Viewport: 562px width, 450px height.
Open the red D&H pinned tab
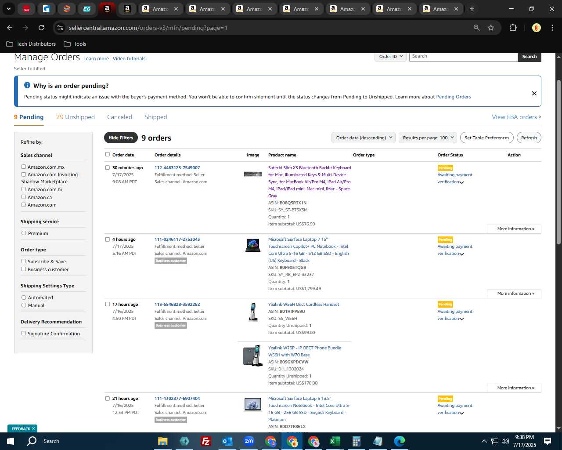26,9
